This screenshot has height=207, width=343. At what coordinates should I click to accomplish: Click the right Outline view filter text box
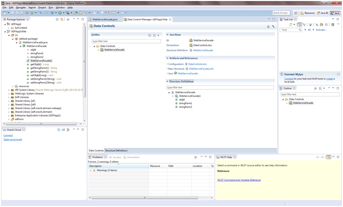click(x=310, y=94)
